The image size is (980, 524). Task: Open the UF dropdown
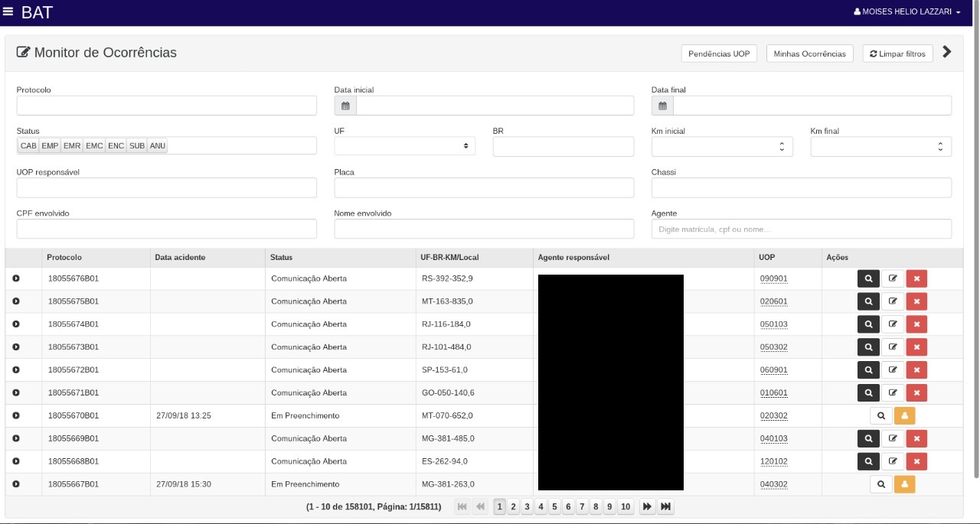[404, 146]
